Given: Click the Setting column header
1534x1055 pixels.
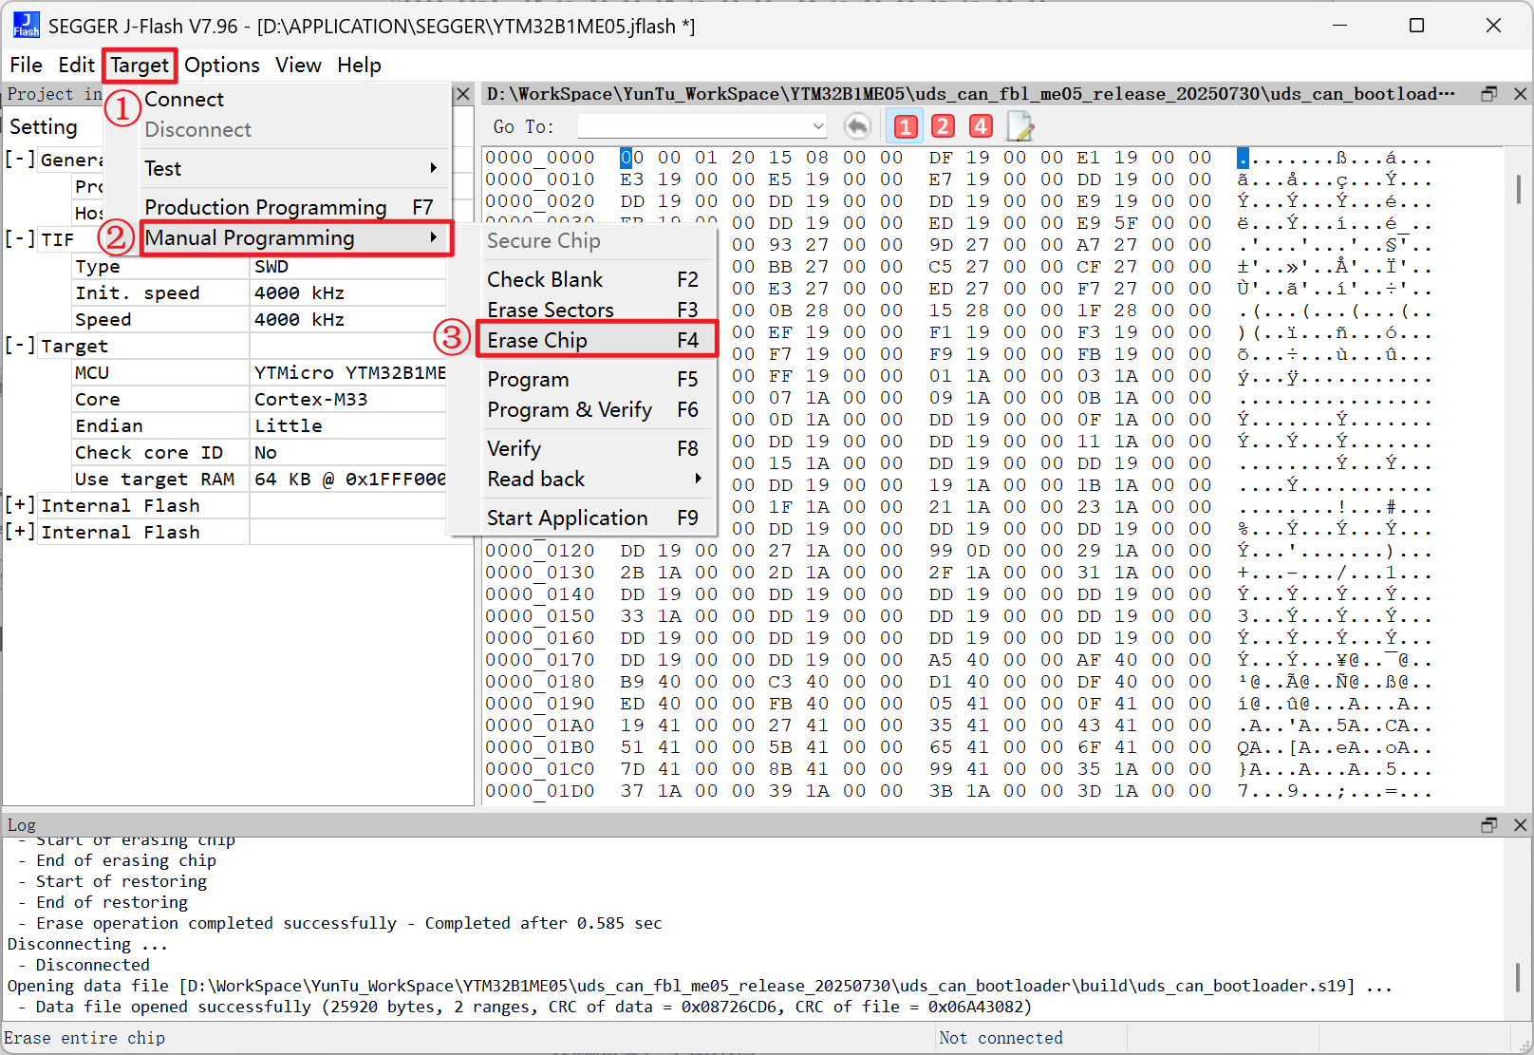Looking at the screenshot, I should 44,126.
